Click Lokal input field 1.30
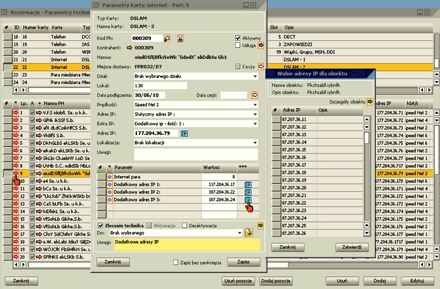 point(160,86)
